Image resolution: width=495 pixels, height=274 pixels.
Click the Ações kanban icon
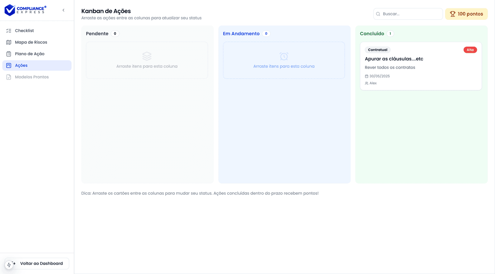point(9,65)
